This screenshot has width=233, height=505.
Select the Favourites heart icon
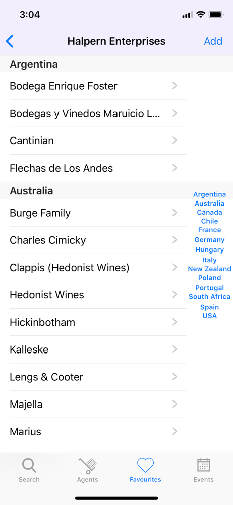click(x=145, y=465)
